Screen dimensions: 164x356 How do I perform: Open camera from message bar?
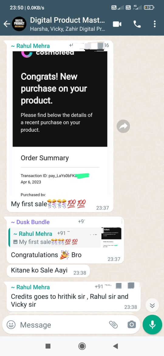[132, 325]
